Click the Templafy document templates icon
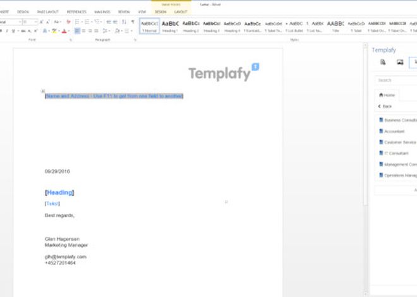Viewport: 417px width, 297px height. click(x=383, y=62)
